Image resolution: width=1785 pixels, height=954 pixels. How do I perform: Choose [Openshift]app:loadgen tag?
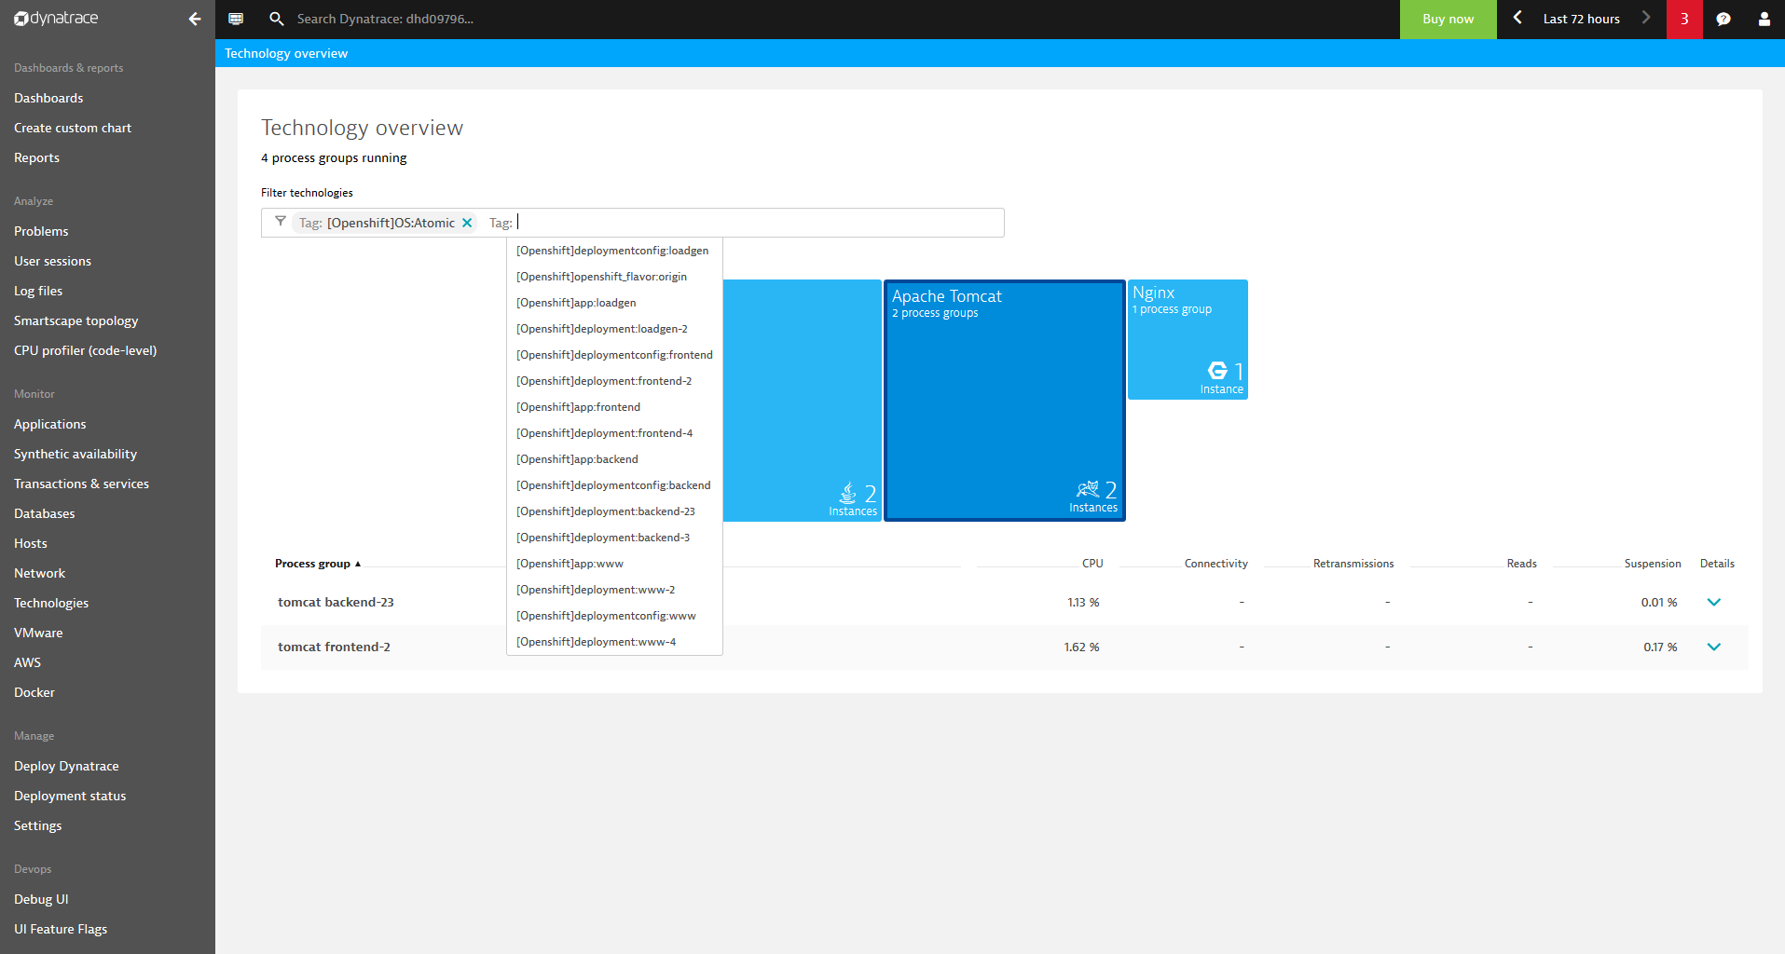(613, 303)
